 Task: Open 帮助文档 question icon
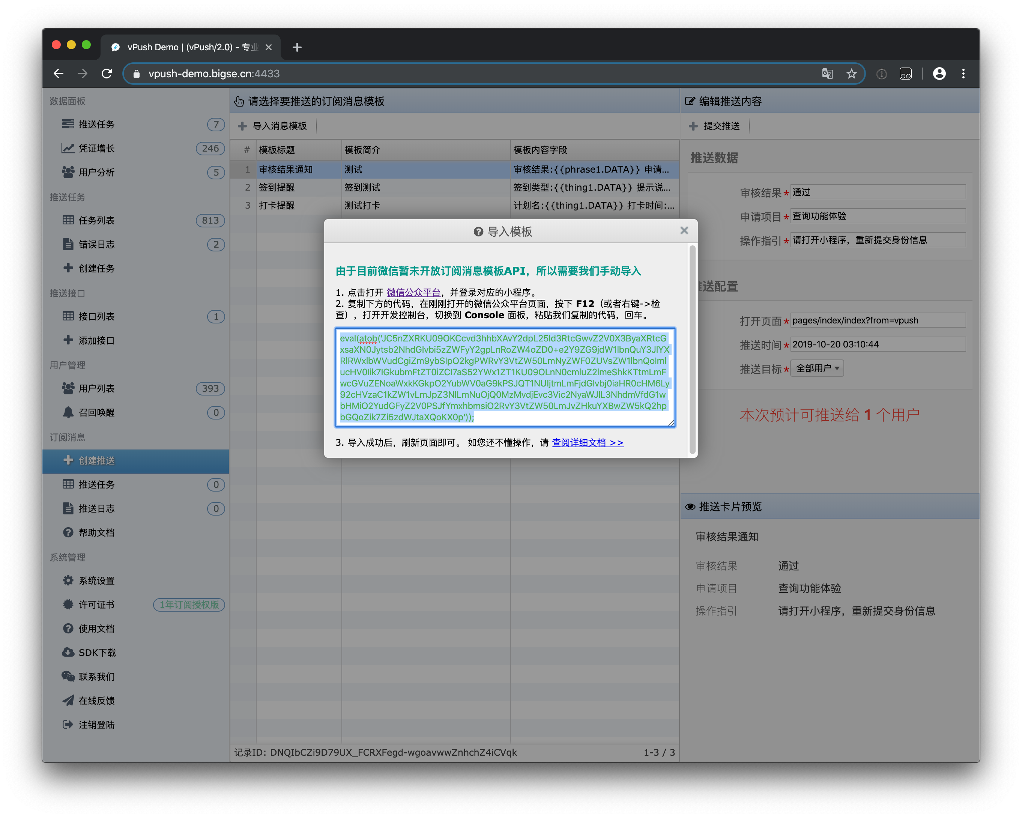pyautogui.click(x=68, y=532)
